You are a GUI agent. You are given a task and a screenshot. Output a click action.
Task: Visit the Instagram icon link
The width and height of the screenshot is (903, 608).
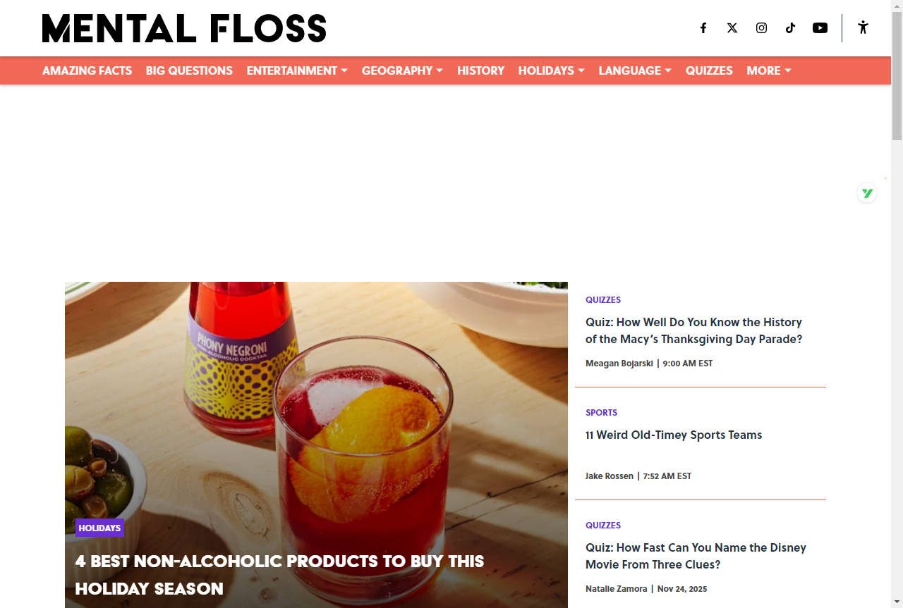click(x=761, y=28)
